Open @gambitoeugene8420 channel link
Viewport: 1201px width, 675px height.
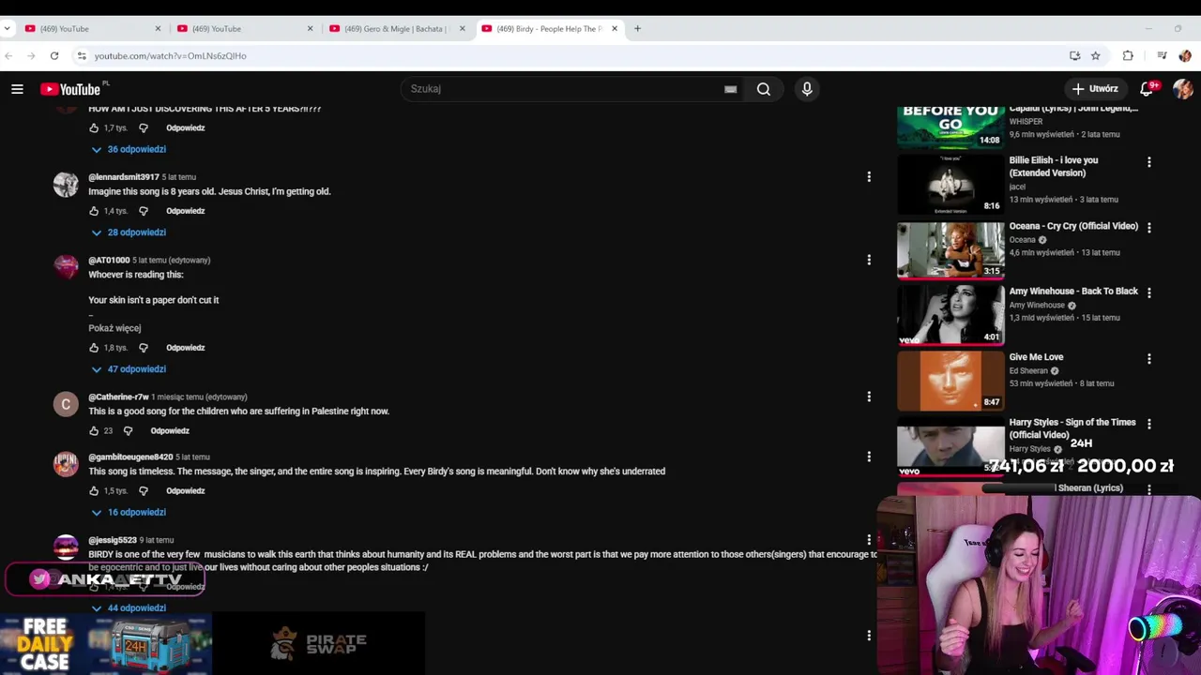click(x=130, y=457)
